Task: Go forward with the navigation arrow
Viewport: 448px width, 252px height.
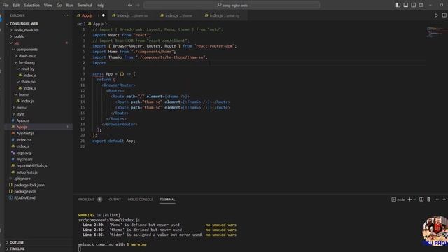Action: click(x=138, y=5)
